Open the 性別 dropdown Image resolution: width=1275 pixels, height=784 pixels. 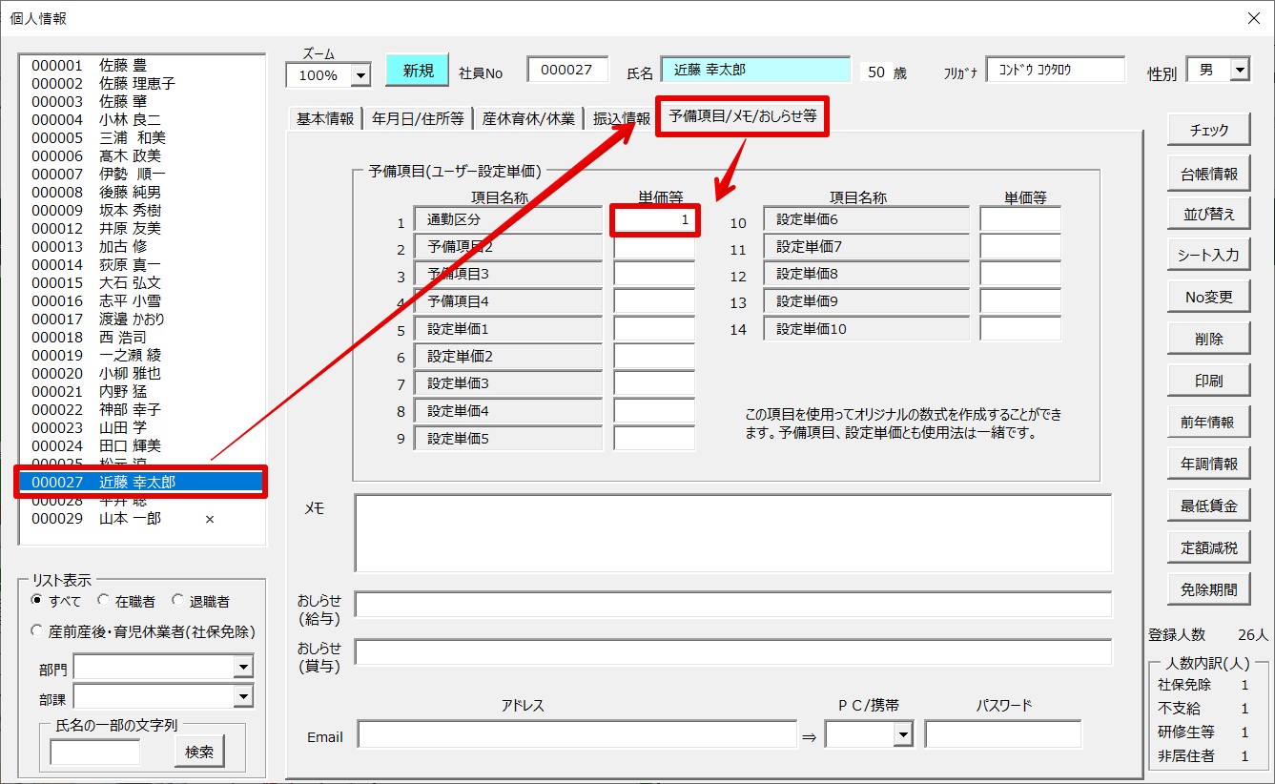click(1239, 71)
